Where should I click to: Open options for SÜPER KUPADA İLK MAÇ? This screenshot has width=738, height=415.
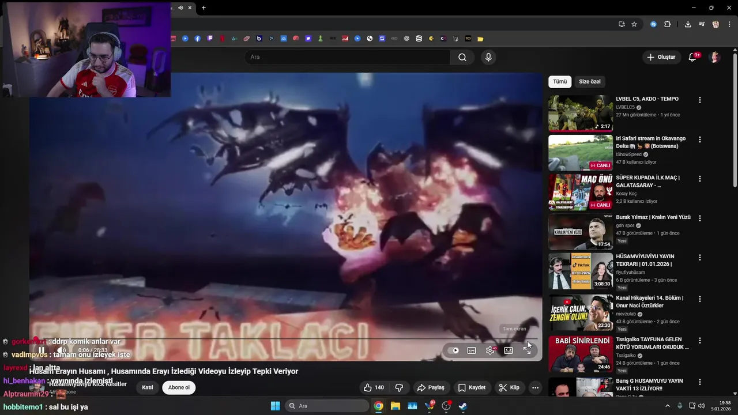tap(700, 179)
